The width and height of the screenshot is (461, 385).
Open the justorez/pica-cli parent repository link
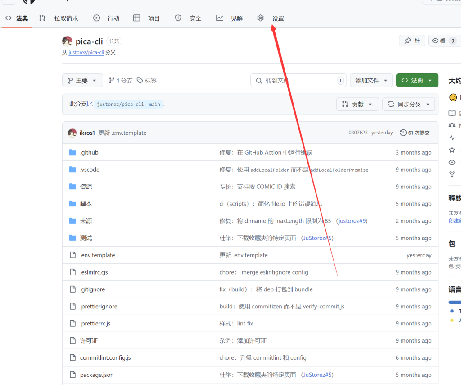pyautogui.click(x=86, y=52)
